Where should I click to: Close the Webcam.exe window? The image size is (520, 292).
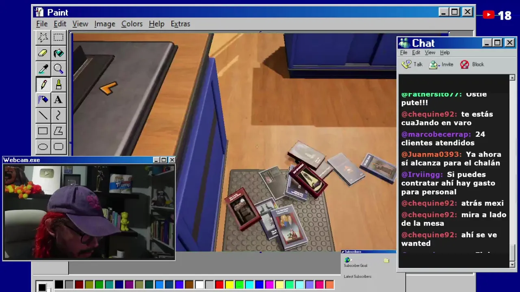point(171,160)
